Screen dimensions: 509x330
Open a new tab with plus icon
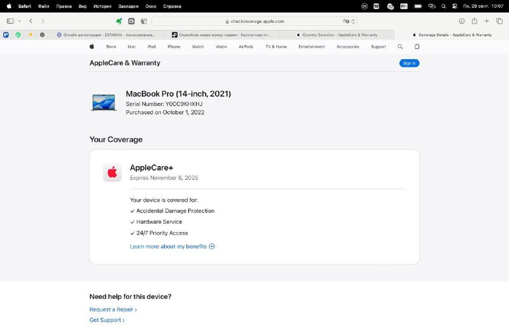(487, 21)
